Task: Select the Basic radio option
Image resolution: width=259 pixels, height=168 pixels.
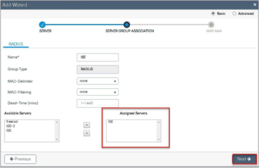Action: (x=213, y=14)
